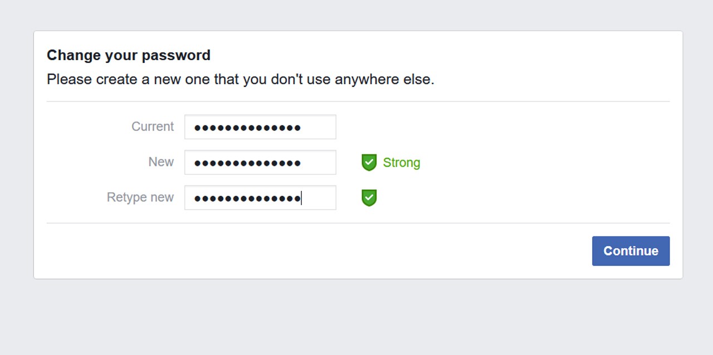Click the green shield icon beside Strong
Viewport: 713px width, 355px height.
point(369,163)
